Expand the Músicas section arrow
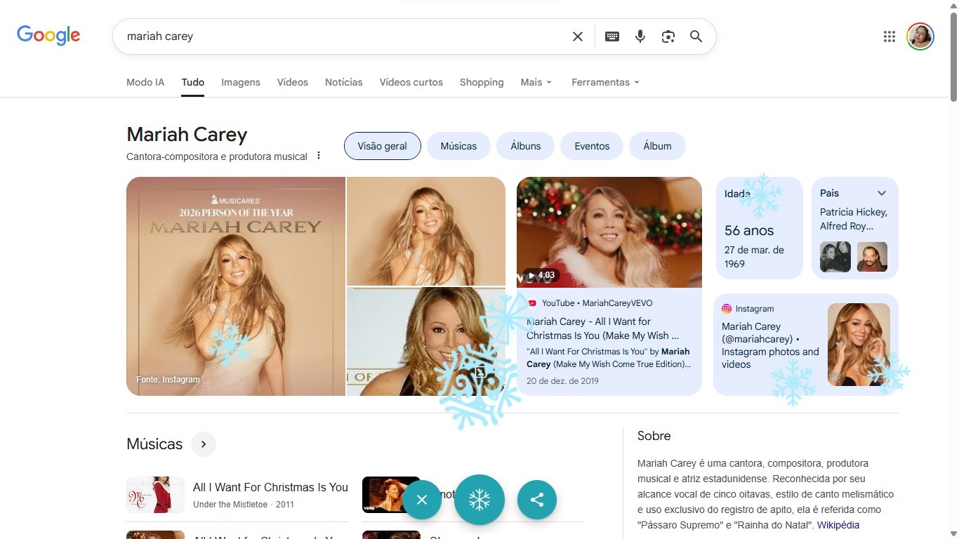This screenshot has width=959, height=539. tap(204, 444)
